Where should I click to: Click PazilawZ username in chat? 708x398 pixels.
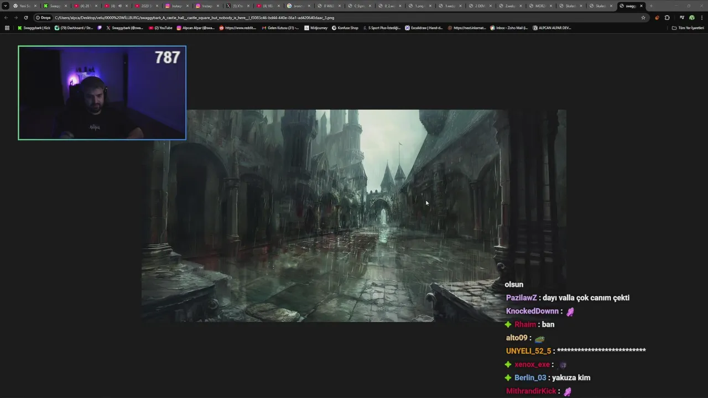point(522,298)
